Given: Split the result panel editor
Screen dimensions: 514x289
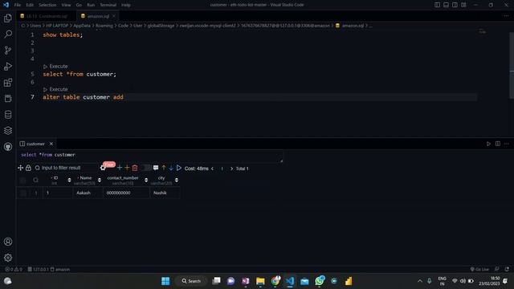Looking at the screenshot, I should point(498,144).
